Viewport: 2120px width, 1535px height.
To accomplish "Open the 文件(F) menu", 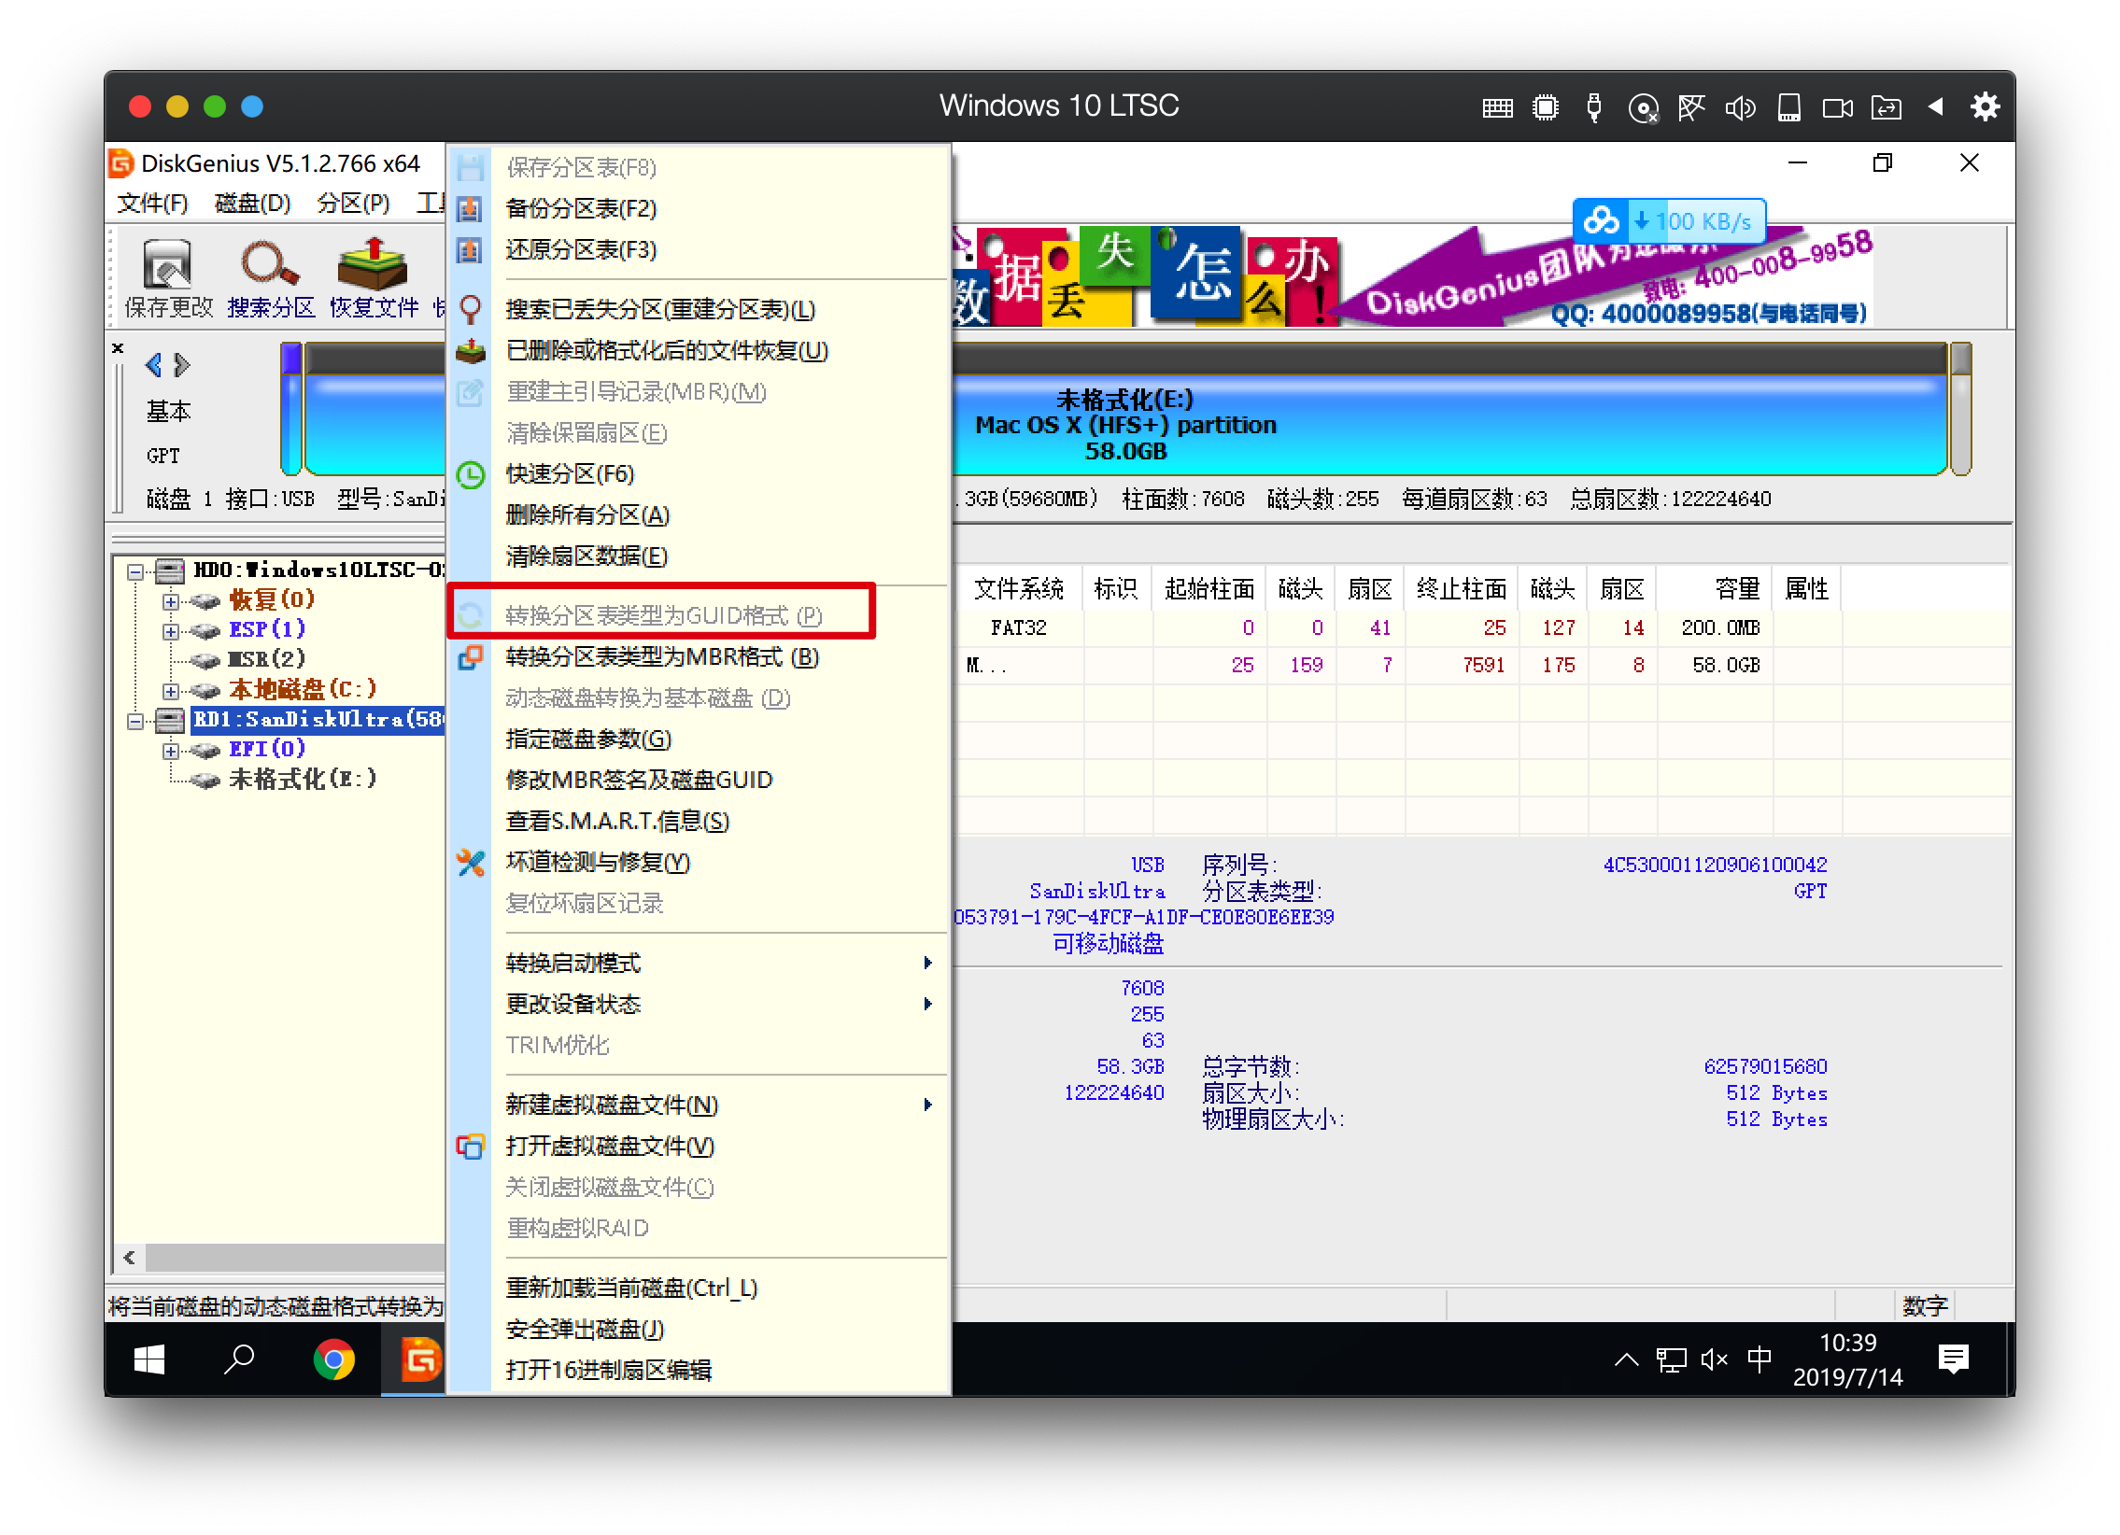I will (152, 203).
